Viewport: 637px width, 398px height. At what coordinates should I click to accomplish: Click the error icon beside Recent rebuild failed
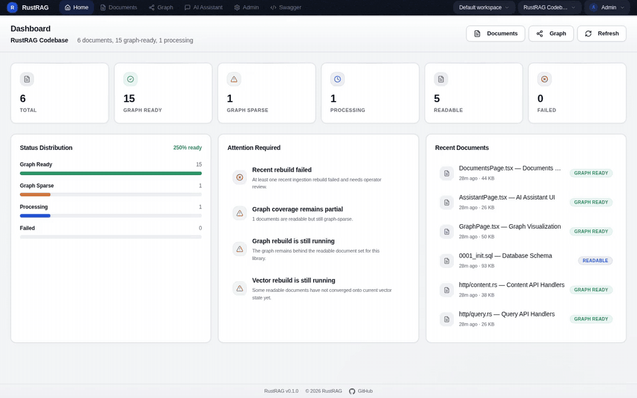point(240,177)
